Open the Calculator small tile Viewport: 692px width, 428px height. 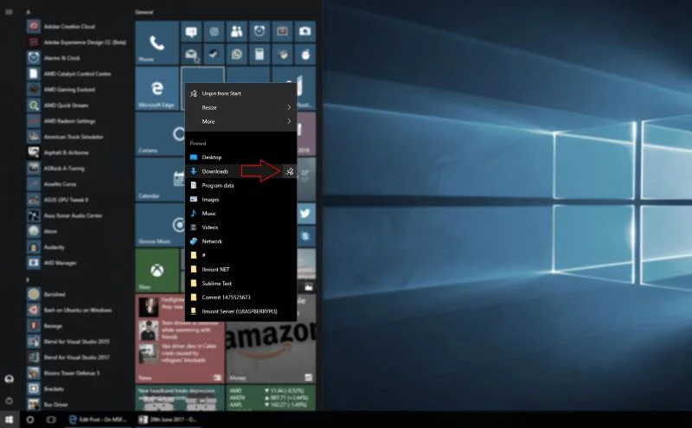(259, 54)
